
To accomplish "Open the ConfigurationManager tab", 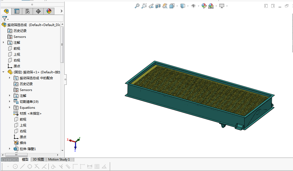I will (x=28, y=11).
